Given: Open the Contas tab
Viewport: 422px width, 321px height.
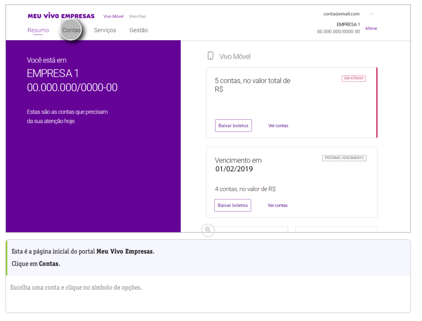Looking at the screenshot, I should click(71, 30).
